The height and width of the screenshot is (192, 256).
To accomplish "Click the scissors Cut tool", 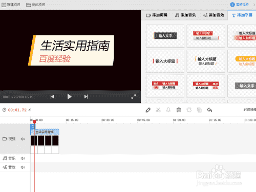I will point(158,110).
